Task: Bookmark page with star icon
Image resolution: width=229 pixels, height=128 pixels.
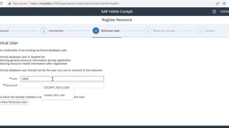Action: [224, 3]
